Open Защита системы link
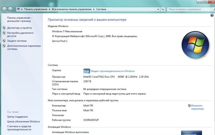This screenshot has height=135, width=215. click(x=17, y=41)
